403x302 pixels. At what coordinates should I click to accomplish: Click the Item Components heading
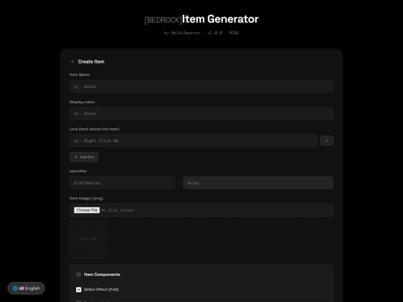[102, 274]
